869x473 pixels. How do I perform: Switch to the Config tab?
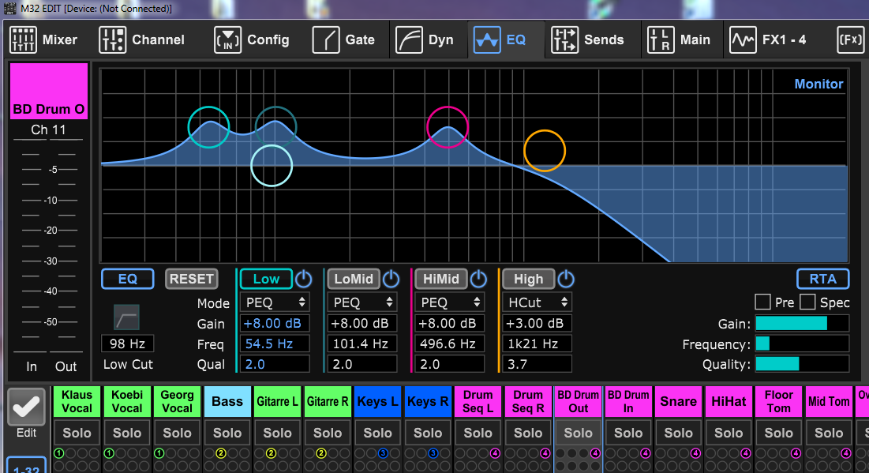pyautogui.click(x=252, y=40)
